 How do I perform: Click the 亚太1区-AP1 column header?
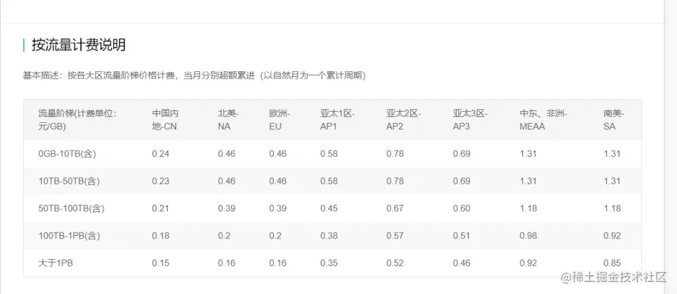pyautogui.click(x=338, y=120)
